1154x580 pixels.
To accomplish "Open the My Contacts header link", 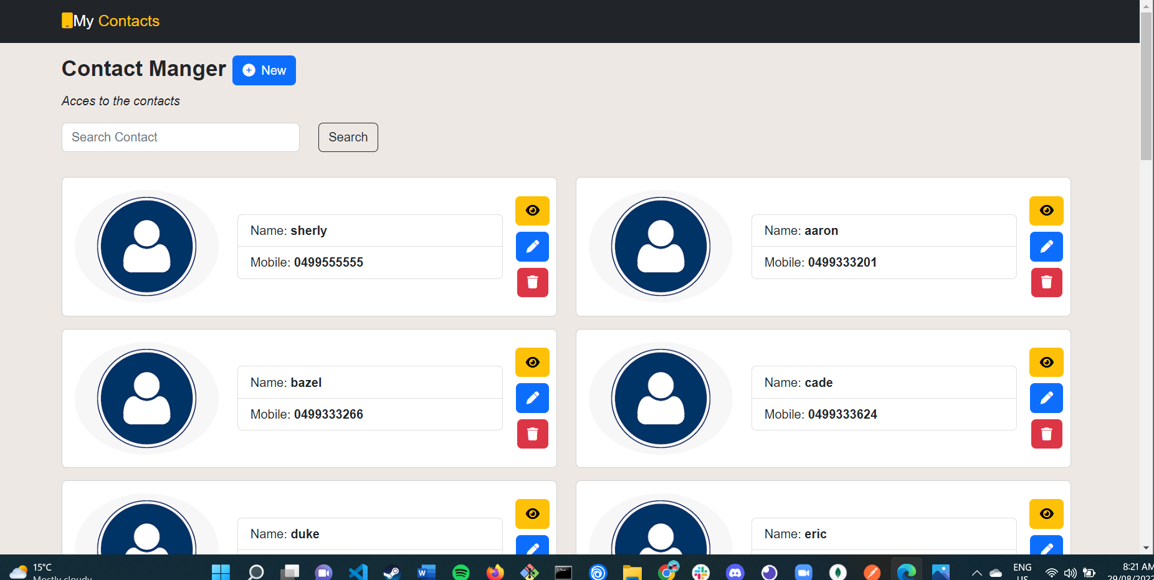I will pyautogui.click(x=110, y=21).
